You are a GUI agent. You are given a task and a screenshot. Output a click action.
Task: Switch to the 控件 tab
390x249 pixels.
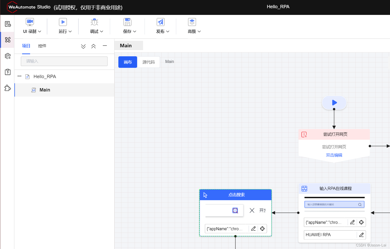tap(42, 46)
